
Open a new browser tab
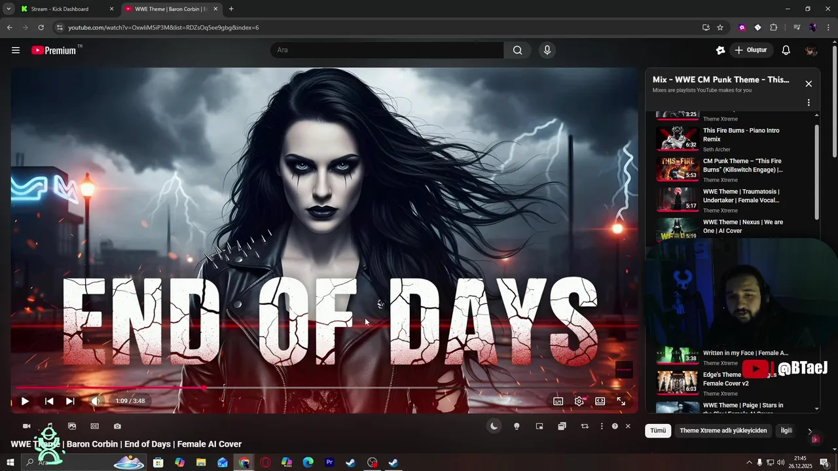tap(231, 9)
